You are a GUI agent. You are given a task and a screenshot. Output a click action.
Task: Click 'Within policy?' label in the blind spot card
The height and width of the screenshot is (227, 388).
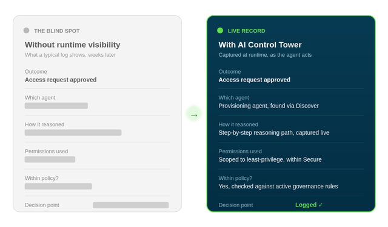(42, 178)
